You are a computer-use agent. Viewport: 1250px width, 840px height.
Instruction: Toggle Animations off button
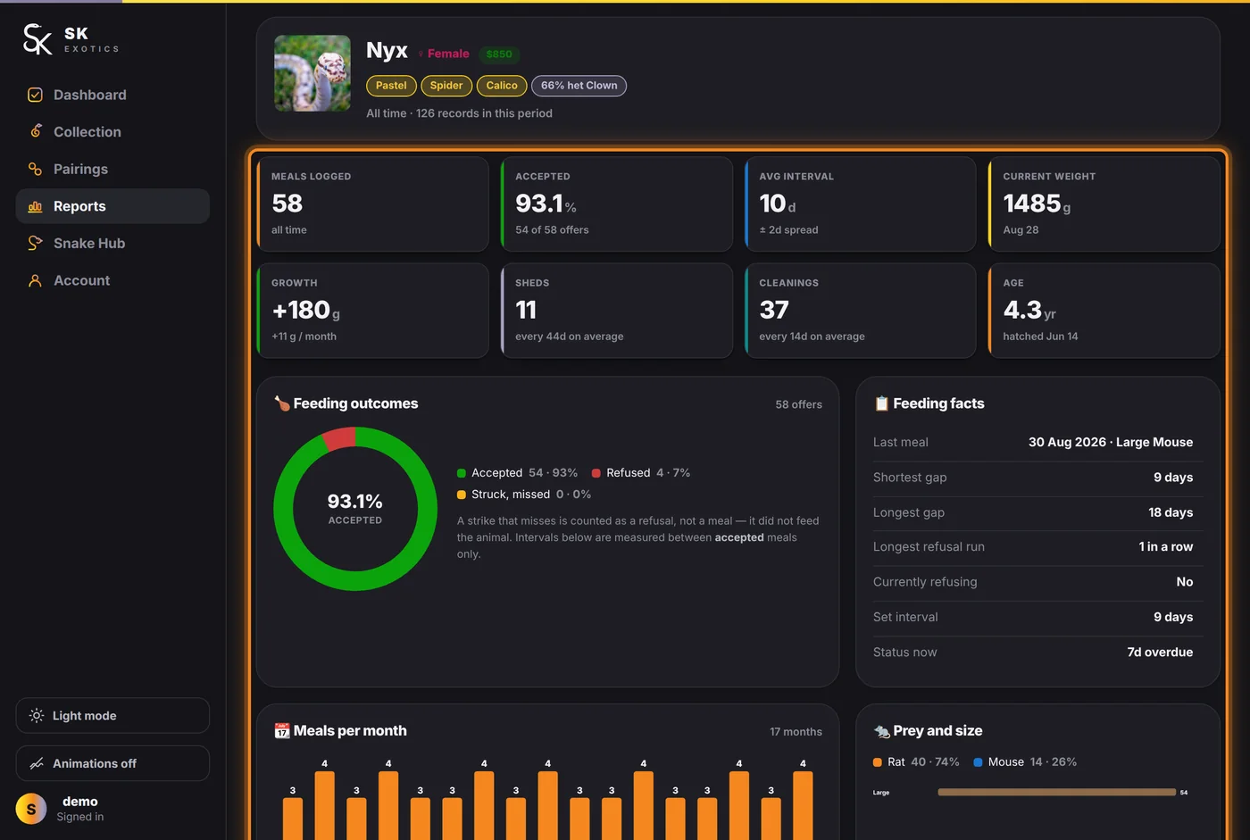point(112,763)
